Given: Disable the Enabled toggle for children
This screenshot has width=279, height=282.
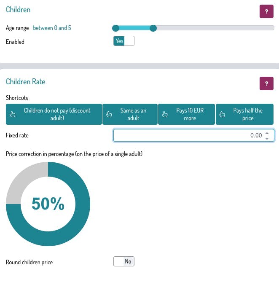Looking at the screenshot, I should point(124,41).
